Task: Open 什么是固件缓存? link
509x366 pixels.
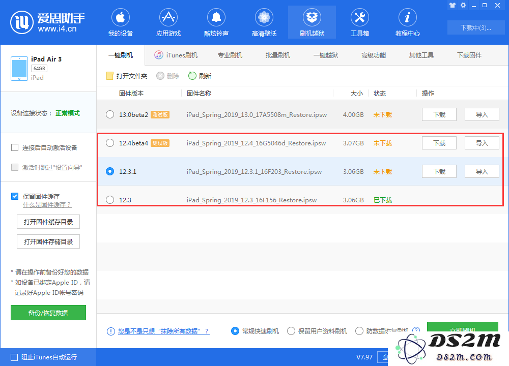Action: click(47, 204)
